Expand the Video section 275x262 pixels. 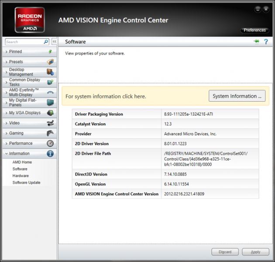(30, 123)
